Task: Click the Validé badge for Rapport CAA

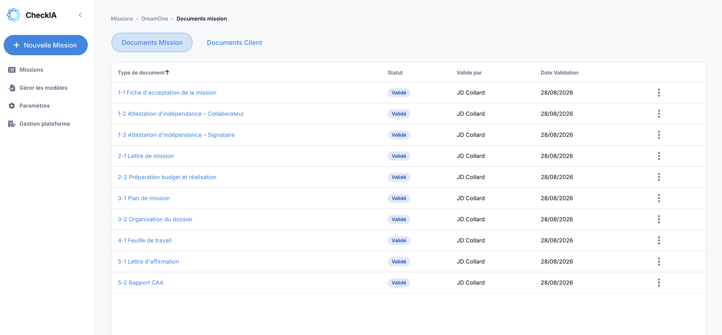Action: 399,283
